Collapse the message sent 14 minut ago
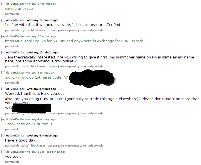This screenshot has height=165, width=201. (3, 20)
